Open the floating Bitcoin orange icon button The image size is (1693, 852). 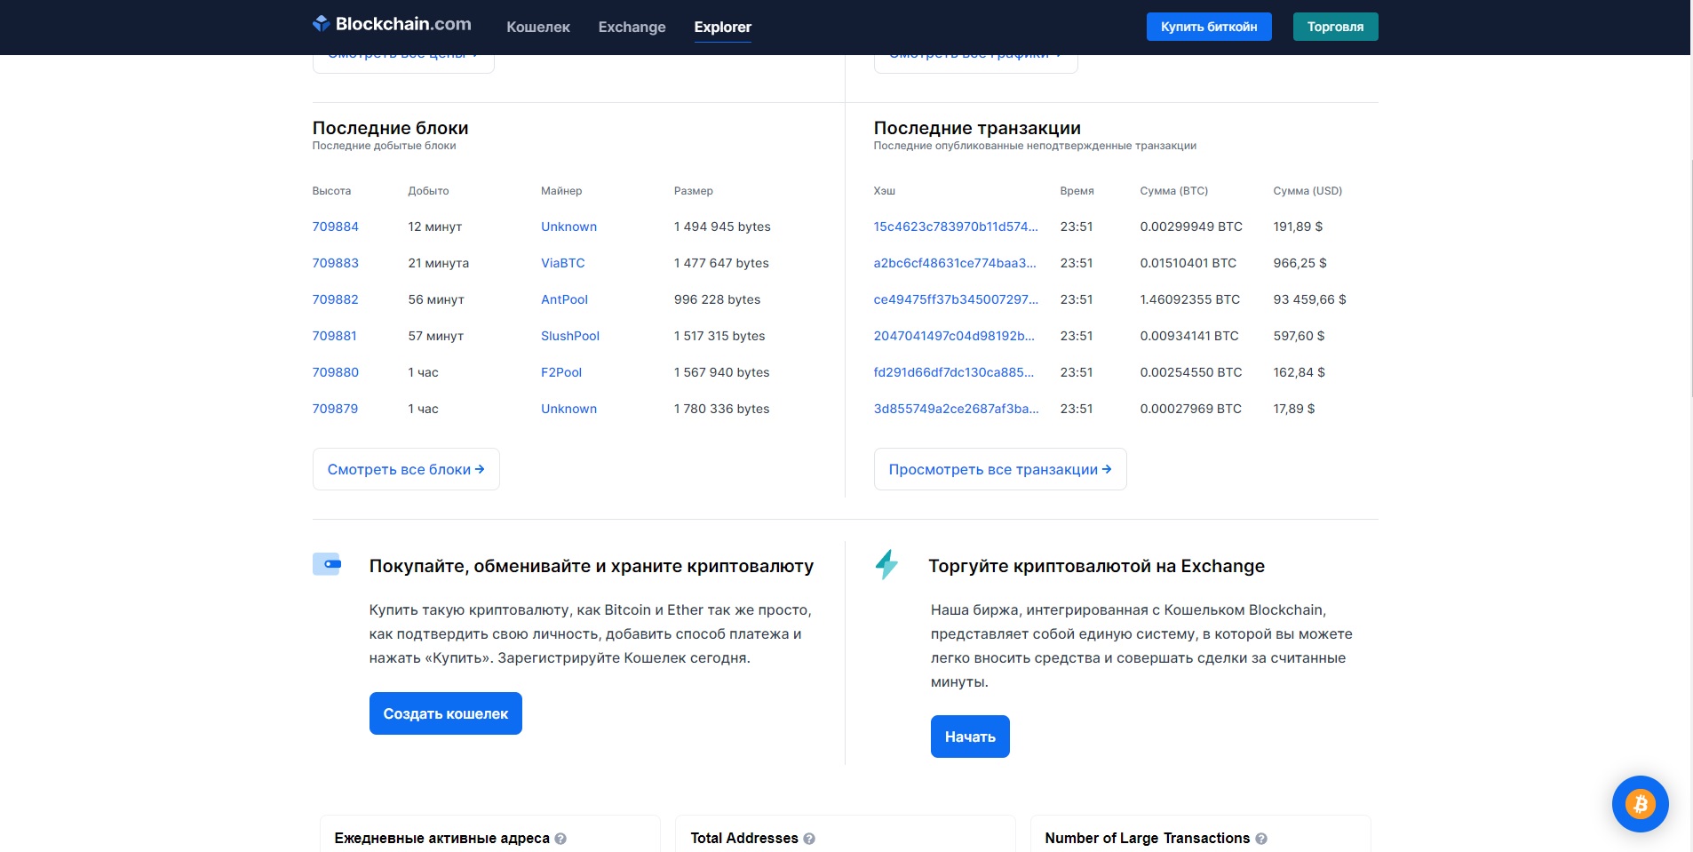[x=1640, y=804]
